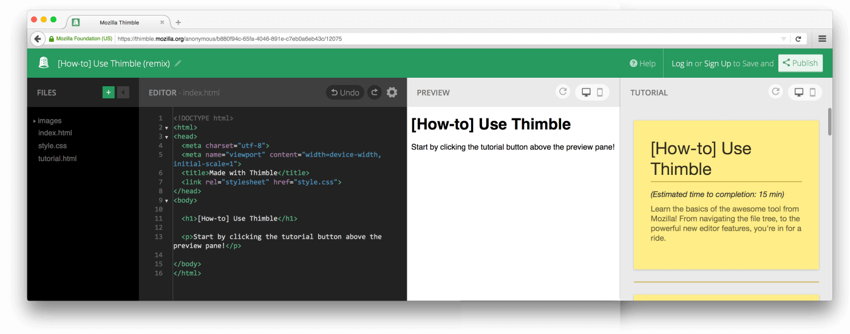The height and width of the screenshot is (334, 850).
Task: Open editor settings gear
Action: (x=392, y=92)
